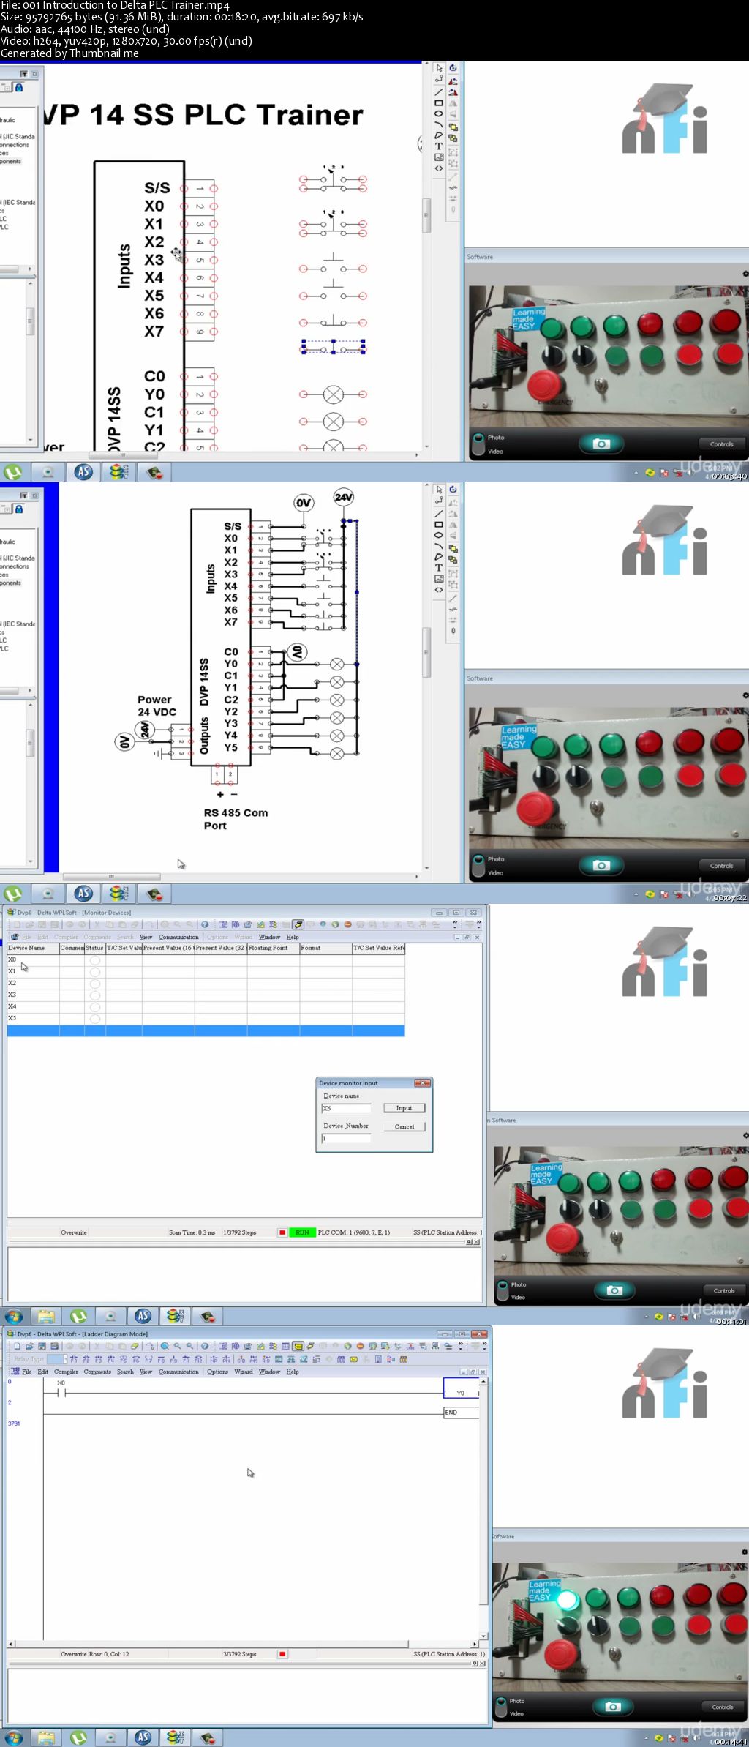Click Controls button in fourth frame webcam window
The image size is (749, 1747).
click(x=722, y=1707)
